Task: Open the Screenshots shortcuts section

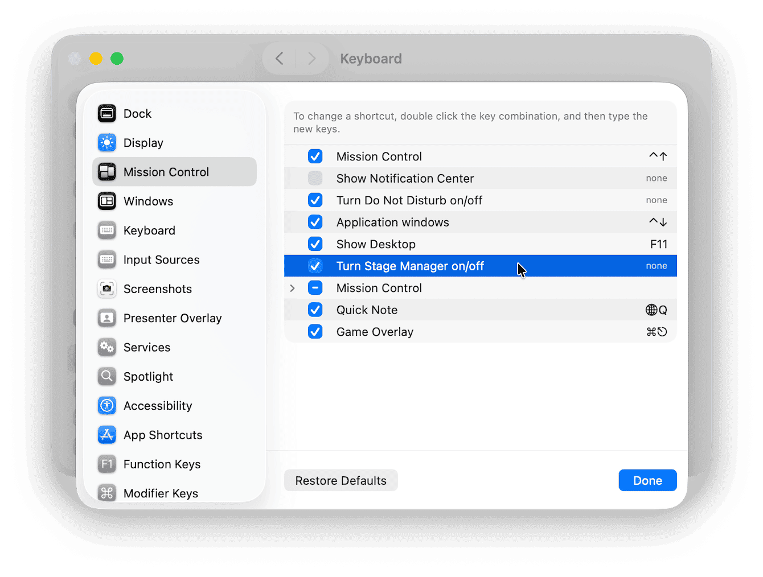Action: pyautogui.click(x=157, y=288)
